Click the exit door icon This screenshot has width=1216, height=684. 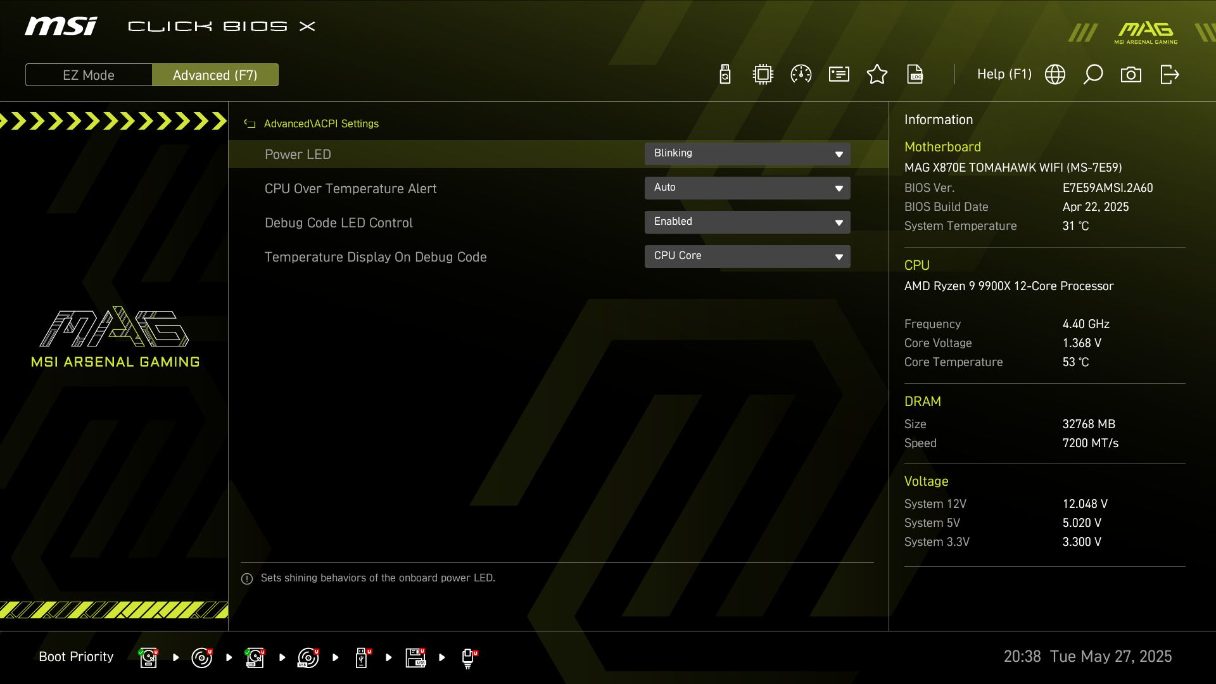pos(1169,75)
